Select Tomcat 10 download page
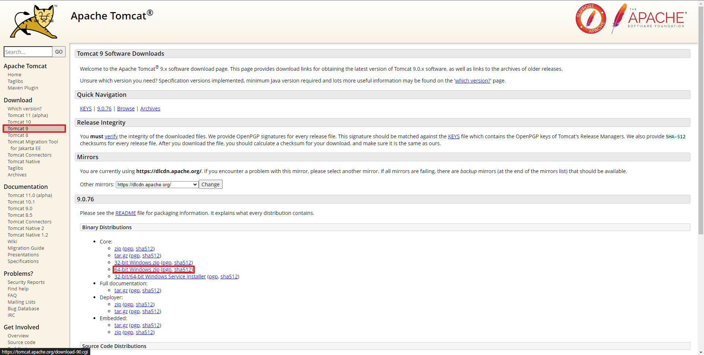Viewport: 704px width, 355px height. click(19, 122)
